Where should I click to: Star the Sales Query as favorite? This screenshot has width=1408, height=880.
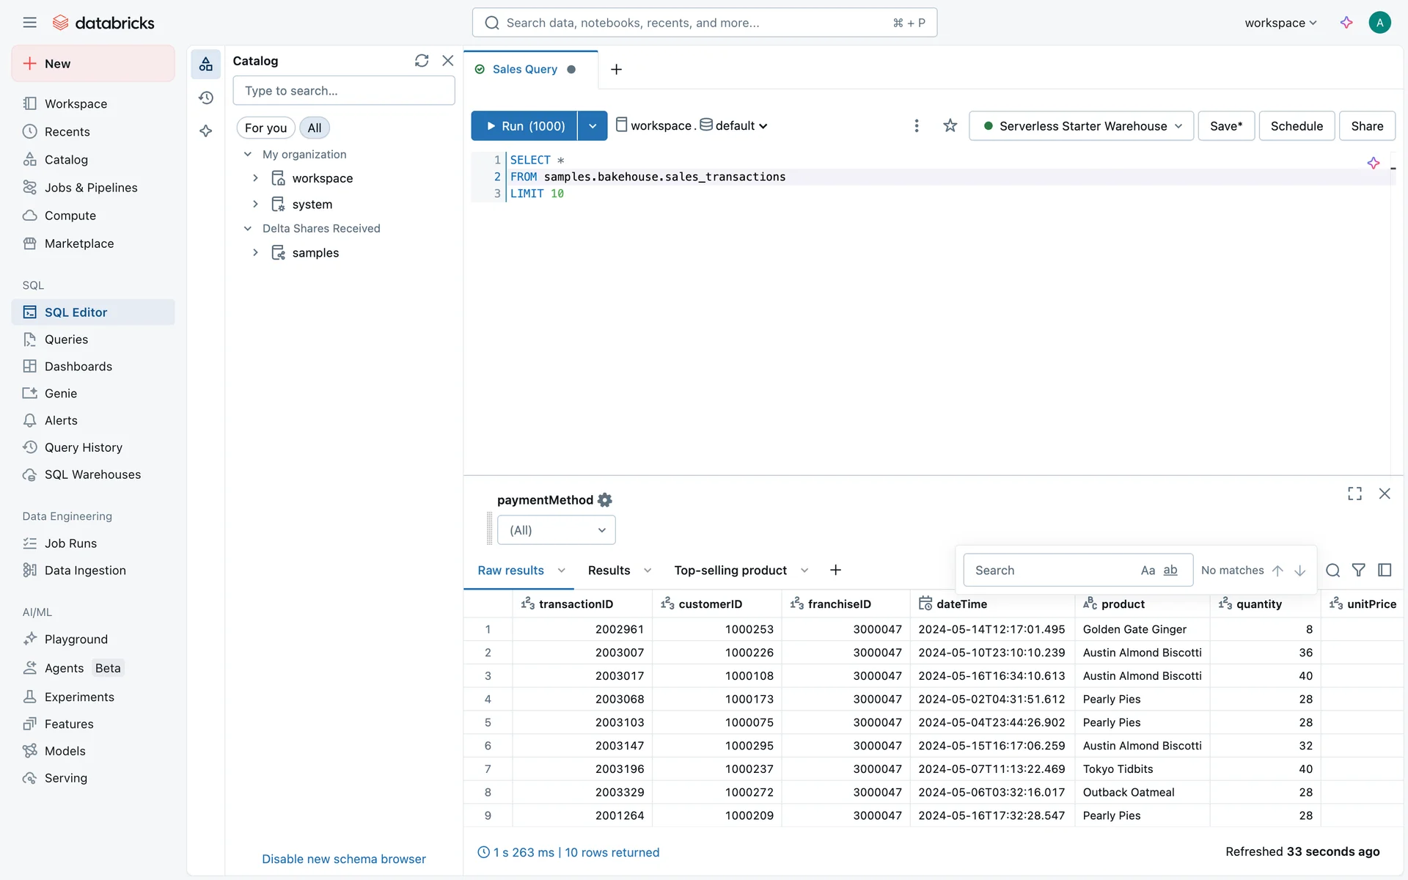click(x=950, y=126)
